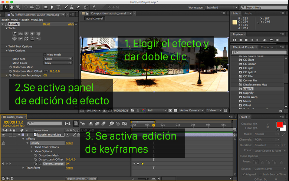This screenshot has height=181, width=289.
Task: Switch to the Audio tab
Action: 248,13
